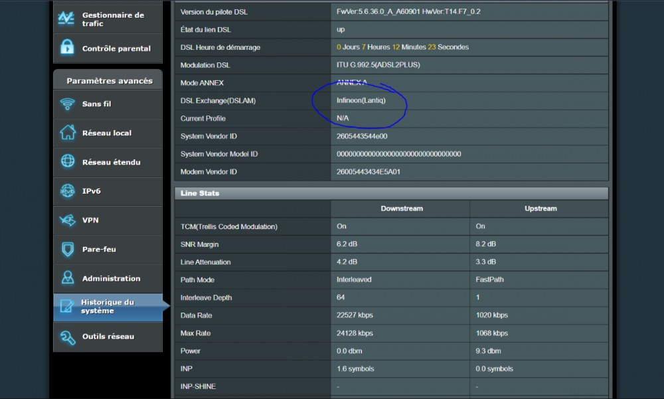Click the Upstream column header
This screenshot has height=399, width=664.
(540, 208)
